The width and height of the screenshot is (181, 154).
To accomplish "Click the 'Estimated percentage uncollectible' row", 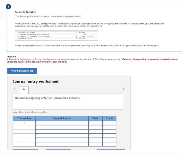I will click(x=56, y=34).
